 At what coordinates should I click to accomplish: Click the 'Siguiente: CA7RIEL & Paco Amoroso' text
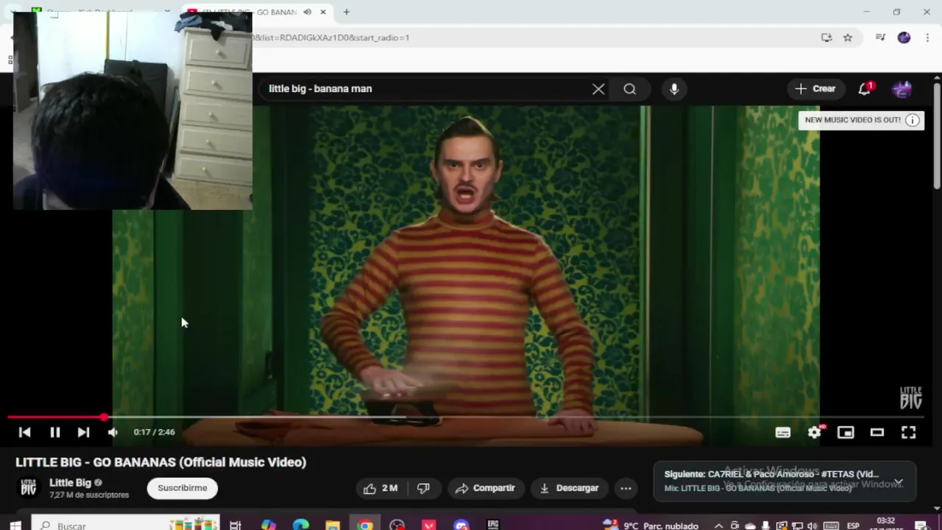click(x=771, y=474)
